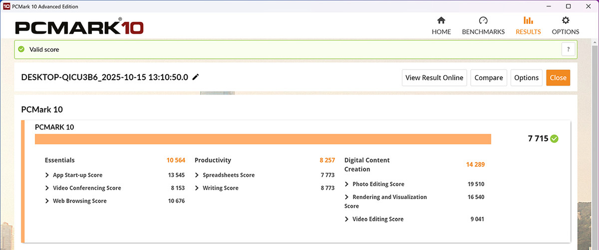Click the Valid score message text

(x=44, y=49)
